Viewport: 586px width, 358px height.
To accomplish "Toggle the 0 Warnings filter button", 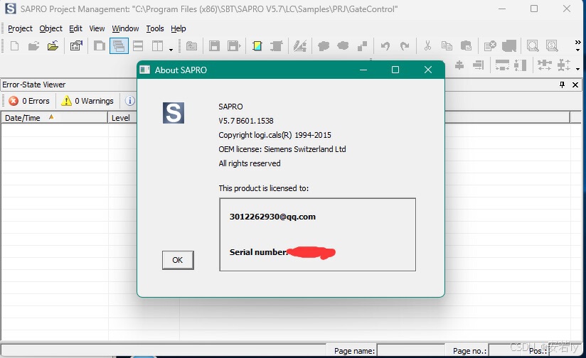I will [87, 101].
